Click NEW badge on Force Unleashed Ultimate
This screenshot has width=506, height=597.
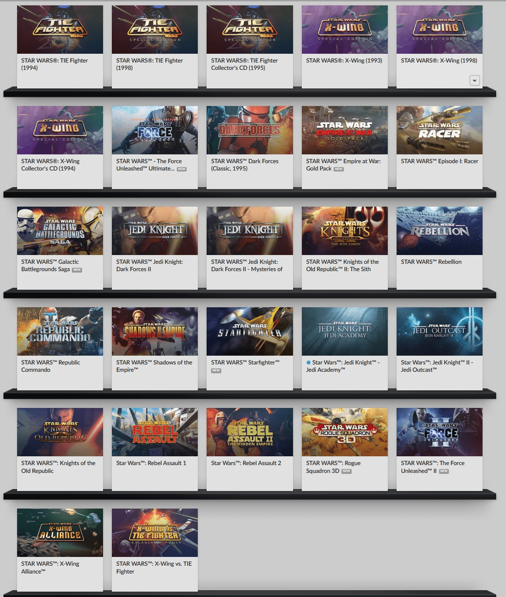[182, 169]
